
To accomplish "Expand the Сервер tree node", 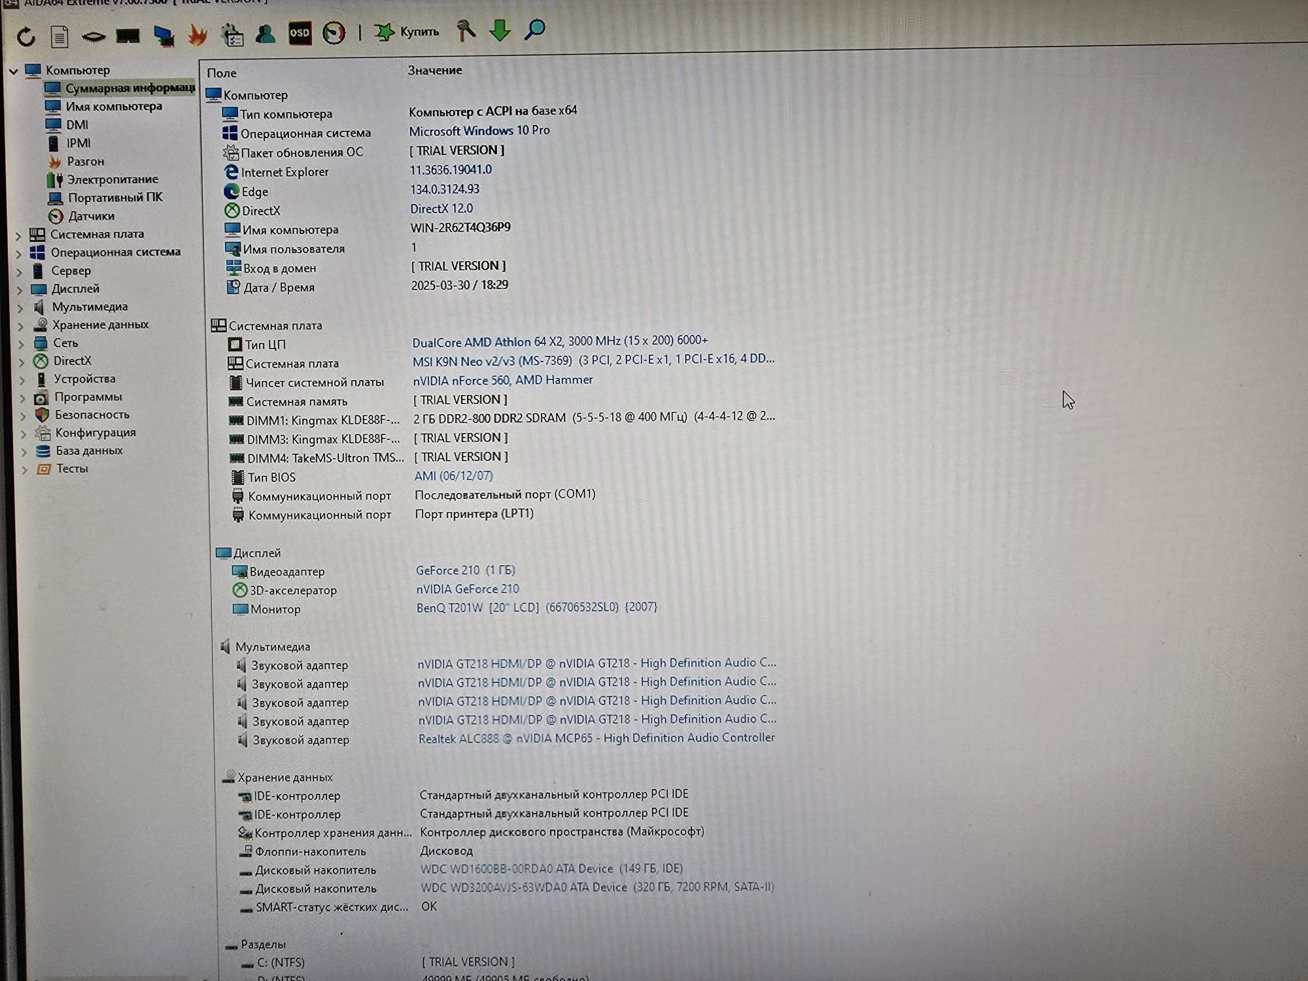I will tap(19, 271).
